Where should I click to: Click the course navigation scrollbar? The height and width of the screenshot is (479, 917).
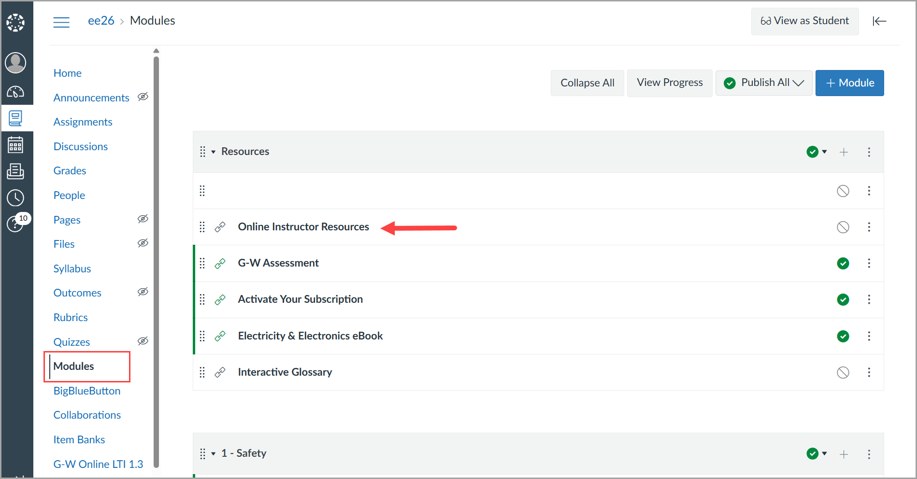[156, 261]
